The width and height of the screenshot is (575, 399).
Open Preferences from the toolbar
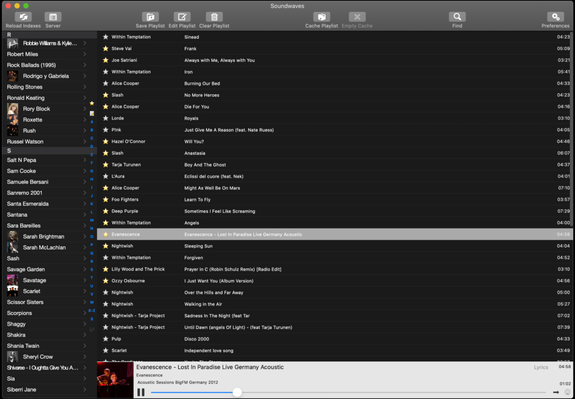coord(555,17)
